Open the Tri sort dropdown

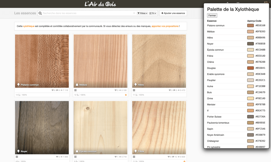153,13
